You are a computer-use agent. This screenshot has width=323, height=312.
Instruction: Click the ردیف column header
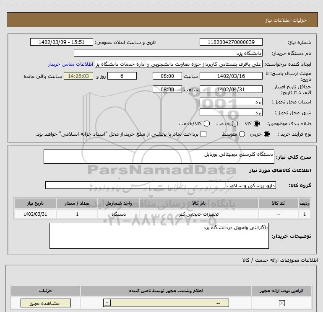click(x=305, y=203)
